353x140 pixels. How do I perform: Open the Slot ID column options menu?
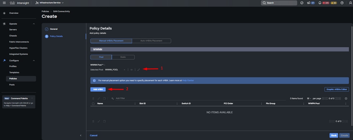click(x=177, y=104)
